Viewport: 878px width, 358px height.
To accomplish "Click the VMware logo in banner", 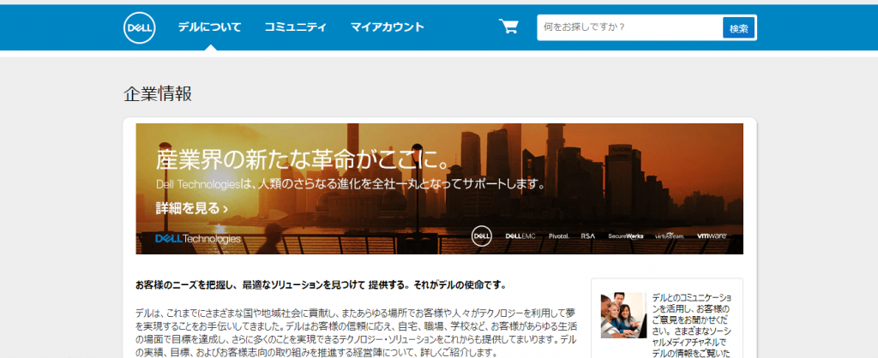I will 711,236.
